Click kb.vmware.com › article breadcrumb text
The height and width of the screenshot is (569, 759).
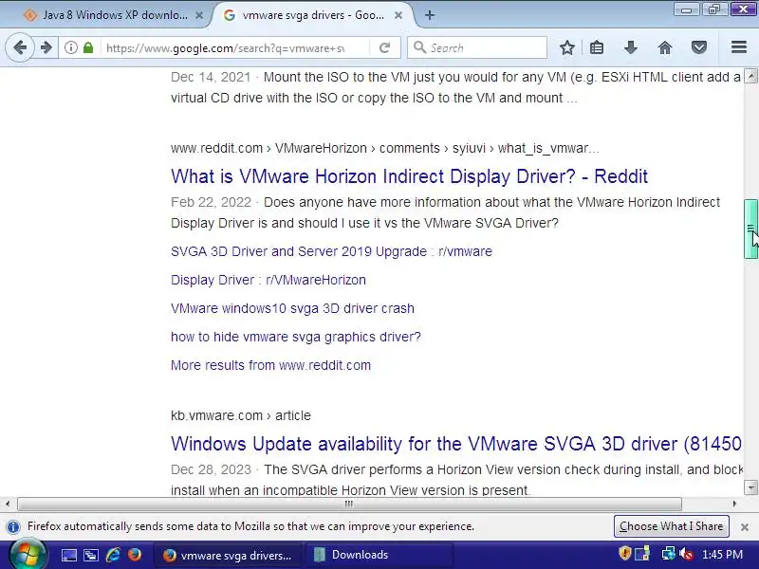[x=241, y=415]
